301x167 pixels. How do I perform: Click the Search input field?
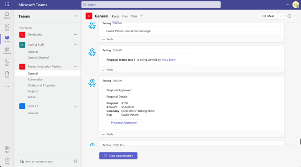[151, 5]
